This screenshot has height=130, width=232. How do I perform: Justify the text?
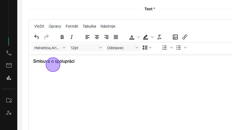(x=116, y=37)
